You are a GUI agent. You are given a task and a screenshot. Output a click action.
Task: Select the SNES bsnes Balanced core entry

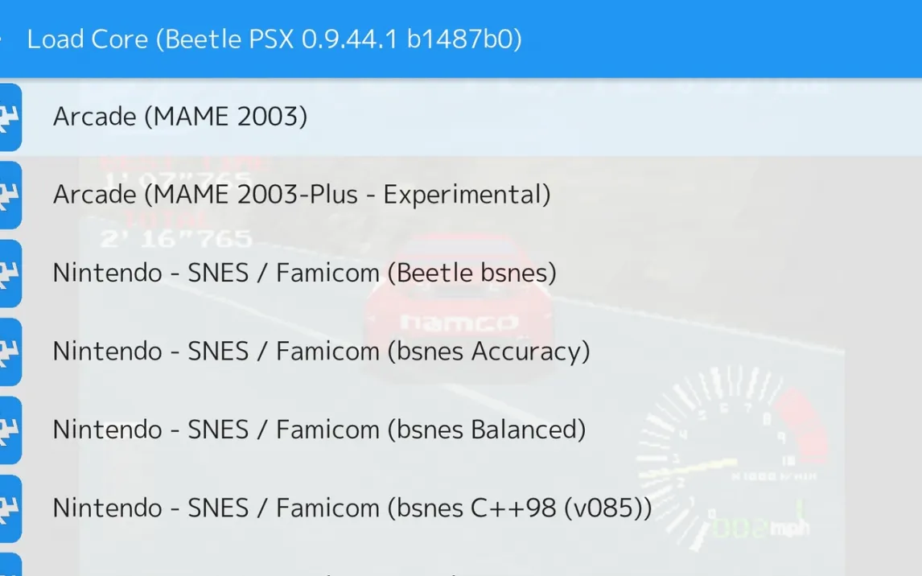[x=319, y=430]
